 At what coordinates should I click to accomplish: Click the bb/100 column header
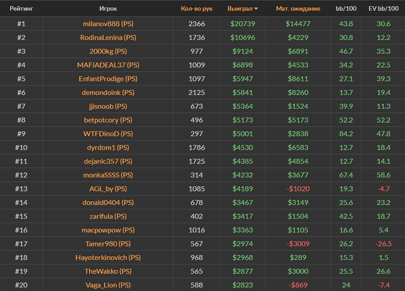pyautogui.click(x=346, y=9)
